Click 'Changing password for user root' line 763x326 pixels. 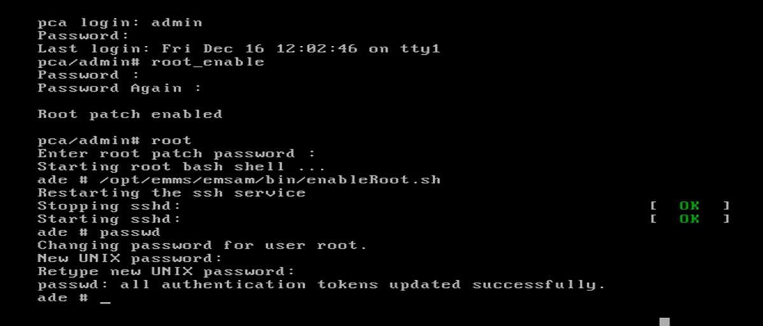point(202,245)
